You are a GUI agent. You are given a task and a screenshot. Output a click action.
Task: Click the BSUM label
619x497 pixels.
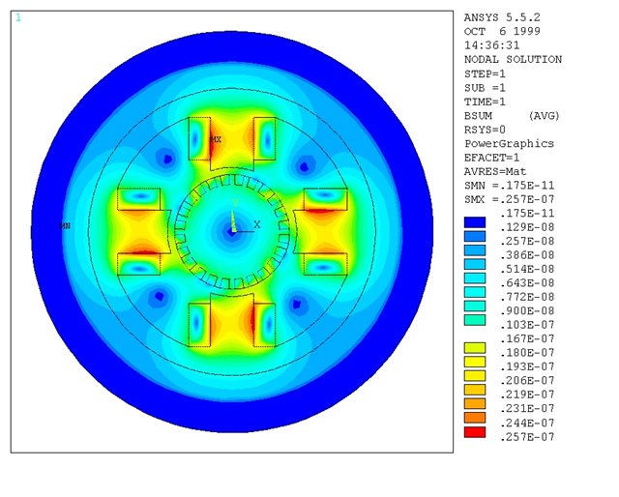click(478, 116)
